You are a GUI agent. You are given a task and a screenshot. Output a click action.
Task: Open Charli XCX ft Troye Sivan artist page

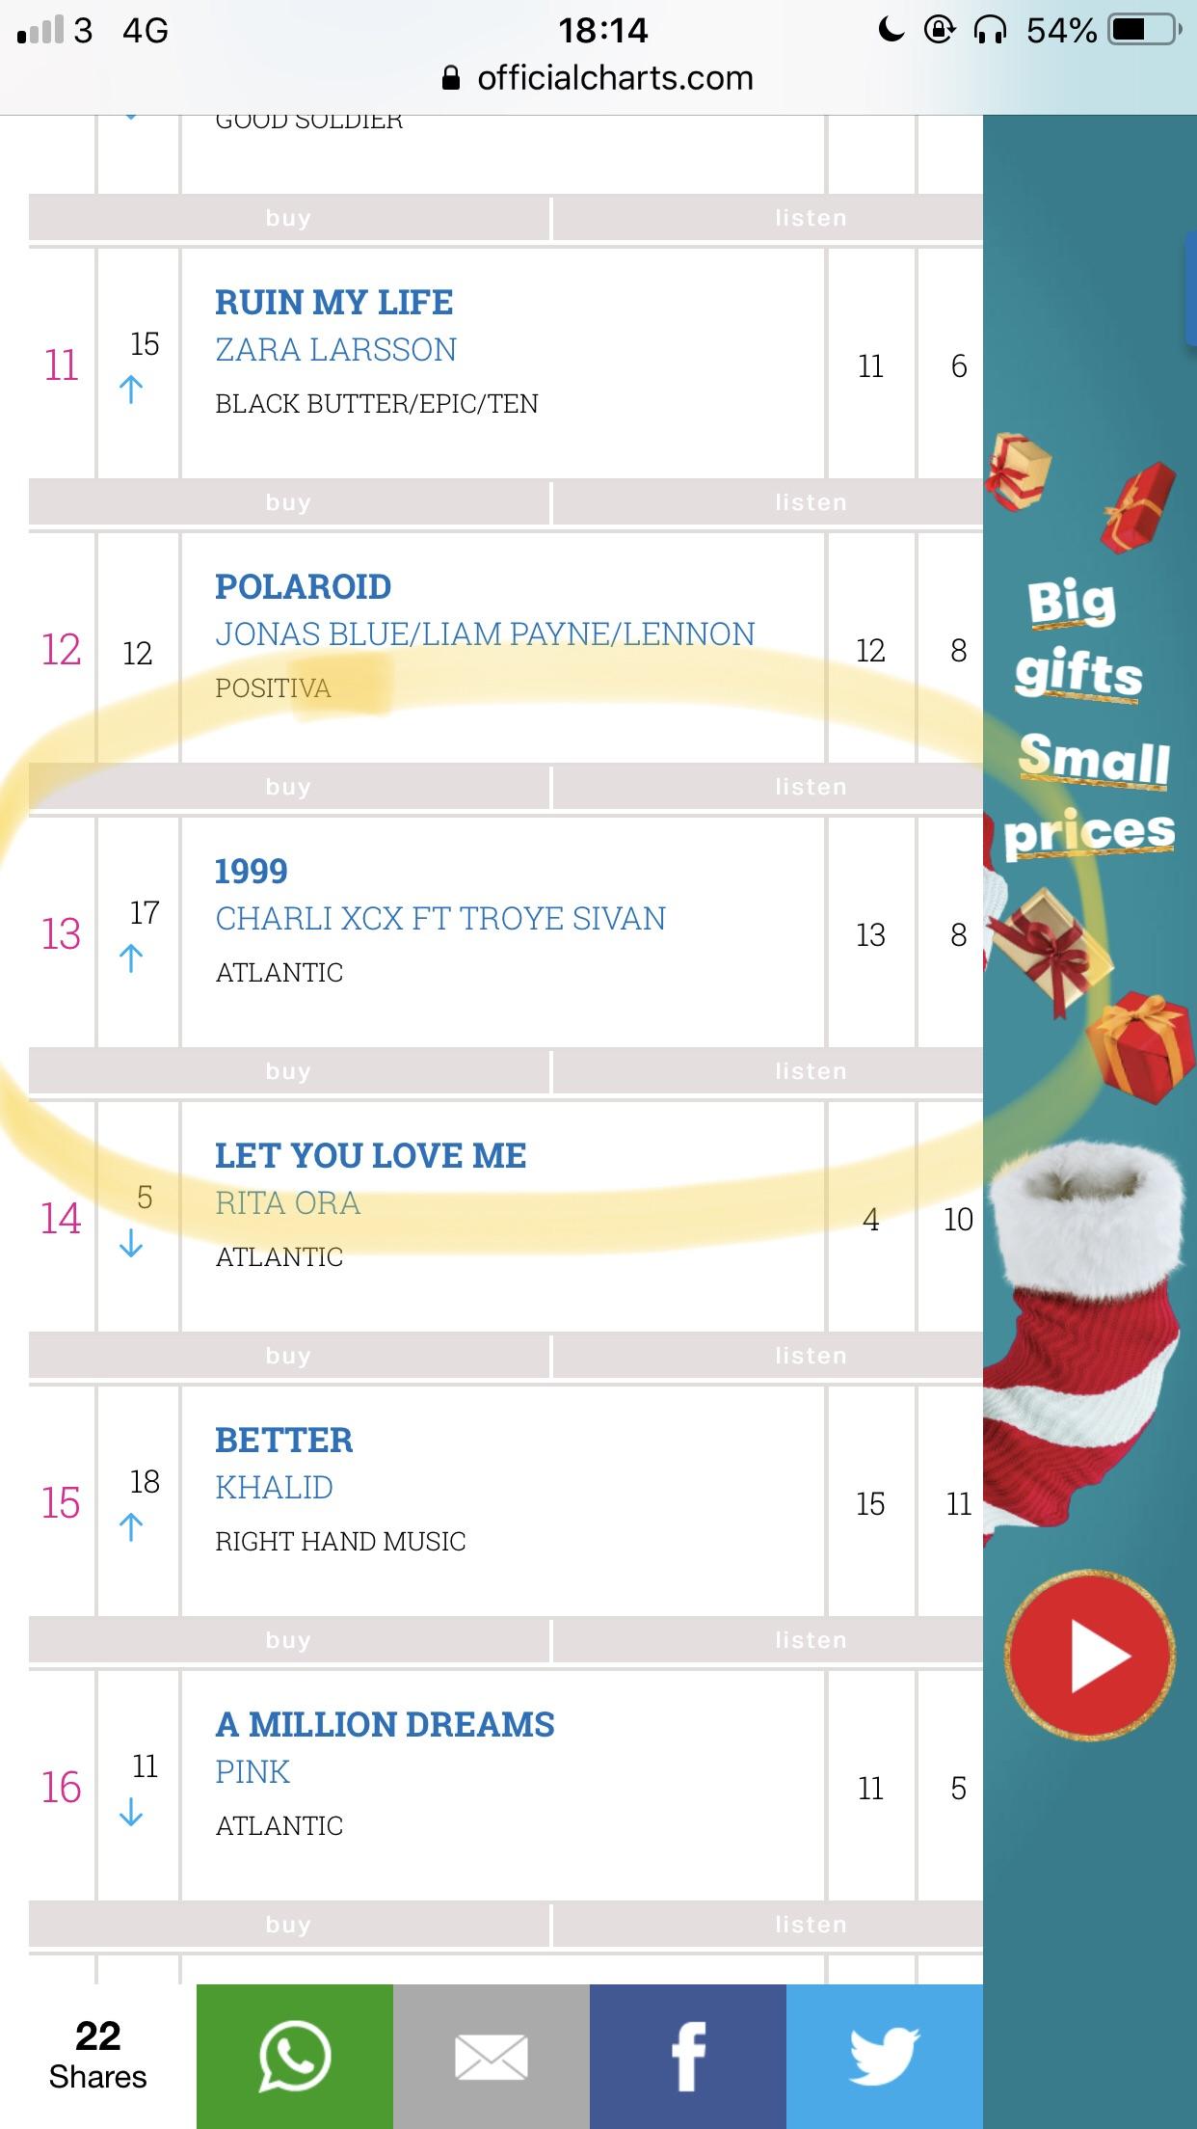[x=440, y=919]
